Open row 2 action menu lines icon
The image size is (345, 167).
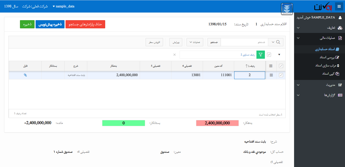[271, 75]
